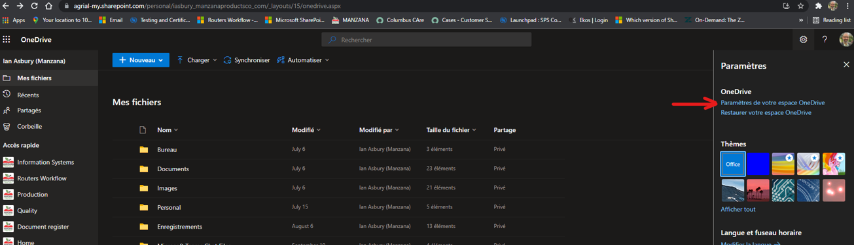Viewport: 854px width, 245px height.
Task: Open Information Systems quick access site
Action: tap(45, 162)
